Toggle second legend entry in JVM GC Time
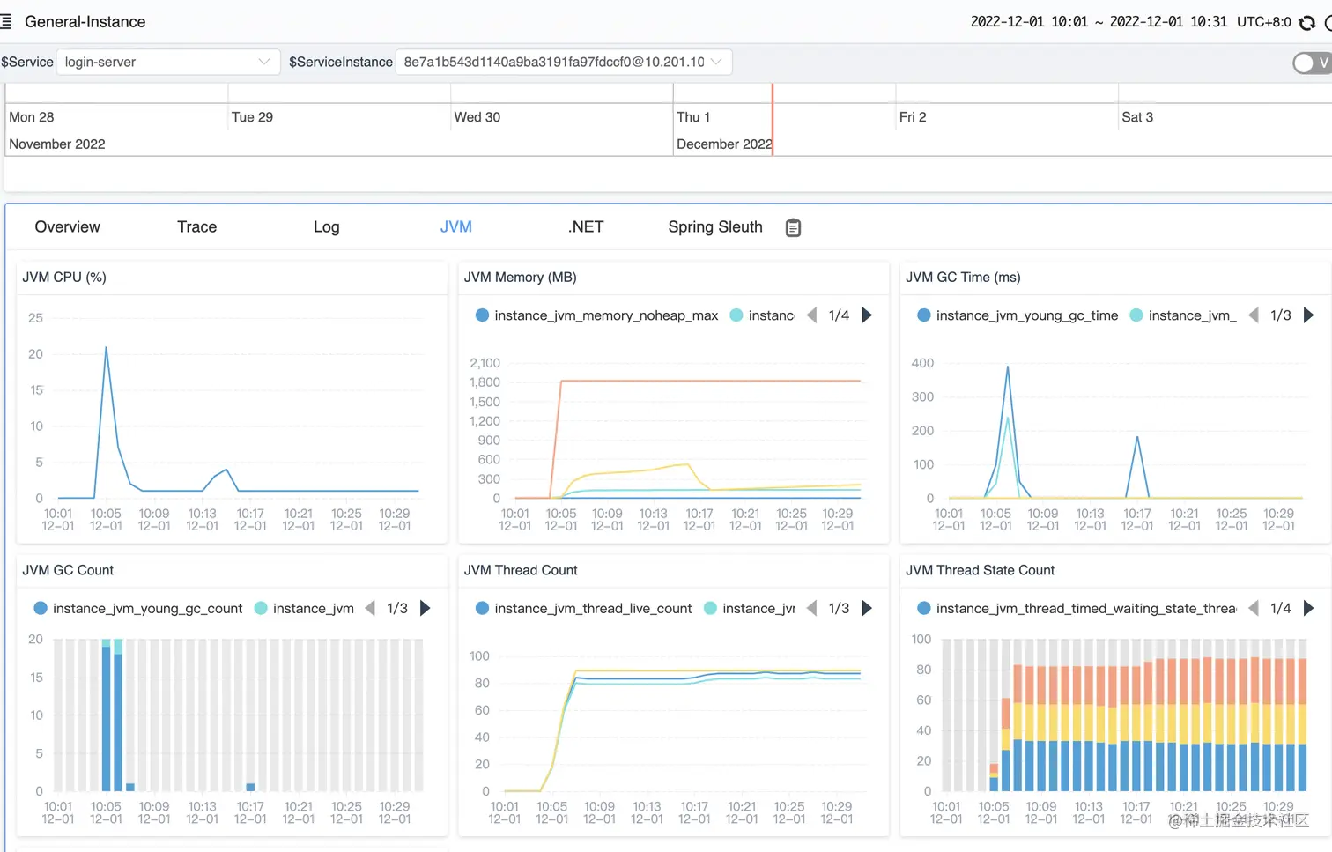The image size is (1332, 852). pos(1183,315)
